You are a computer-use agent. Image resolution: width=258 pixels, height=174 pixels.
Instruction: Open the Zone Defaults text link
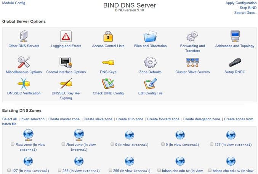[x=150, y=72]
